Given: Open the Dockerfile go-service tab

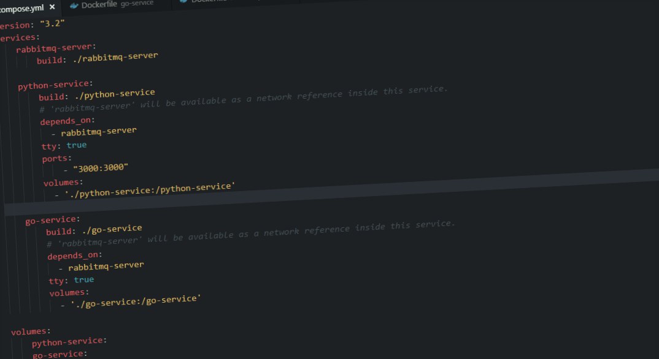Looking at the screenshot, I should click(117, 4).
